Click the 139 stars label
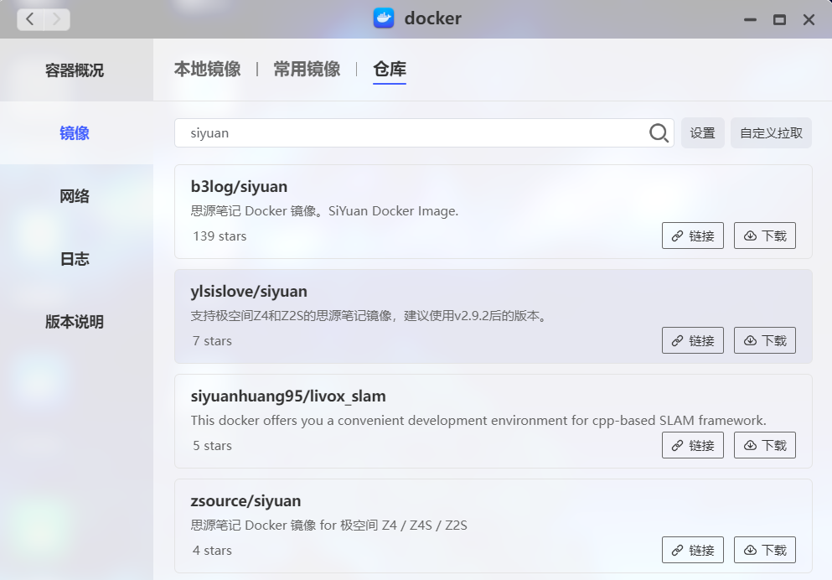Screen dimensions: 832x580 tap(220, 236)
